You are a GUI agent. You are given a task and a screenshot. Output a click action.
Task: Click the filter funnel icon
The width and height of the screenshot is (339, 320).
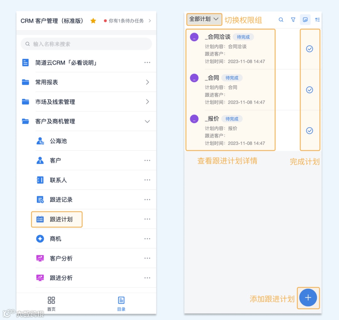[293, 20]
